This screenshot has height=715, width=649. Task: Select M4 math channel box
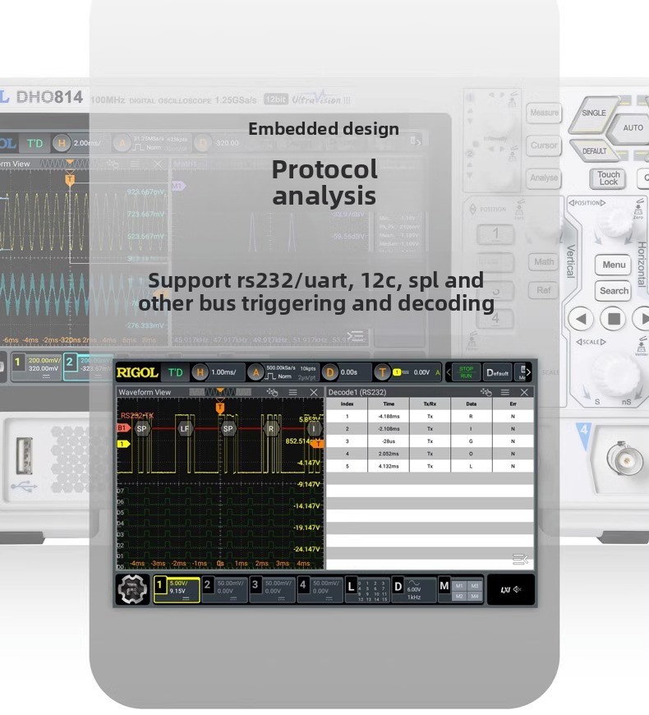tap(475, 596)
